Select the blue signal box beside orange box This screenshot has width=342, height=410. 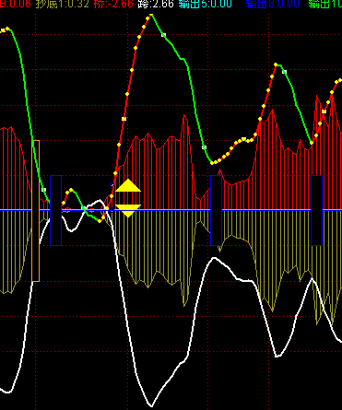56,210
